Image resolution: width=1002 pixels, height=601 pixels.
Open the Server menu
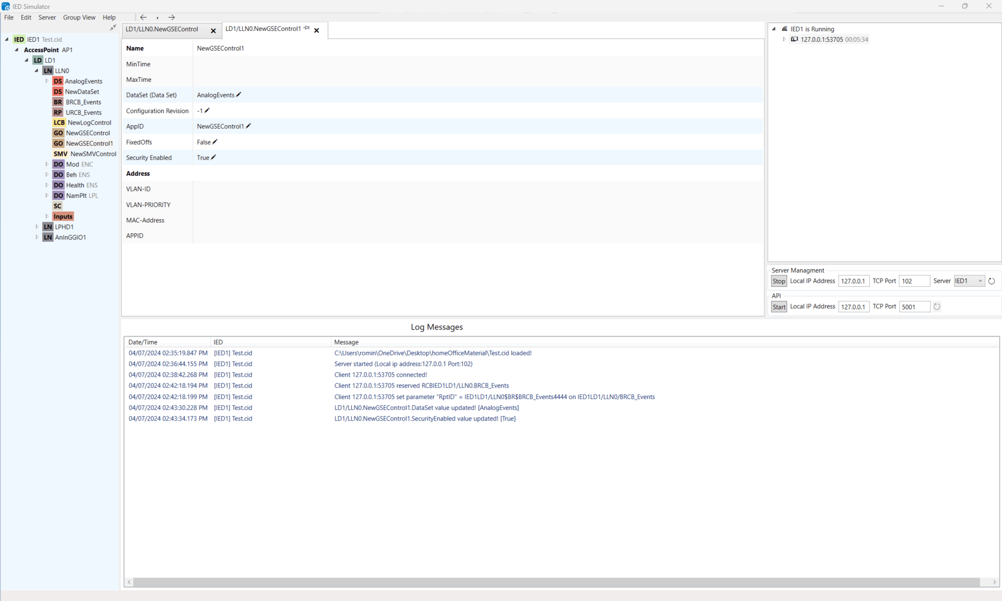coord(47,18)
